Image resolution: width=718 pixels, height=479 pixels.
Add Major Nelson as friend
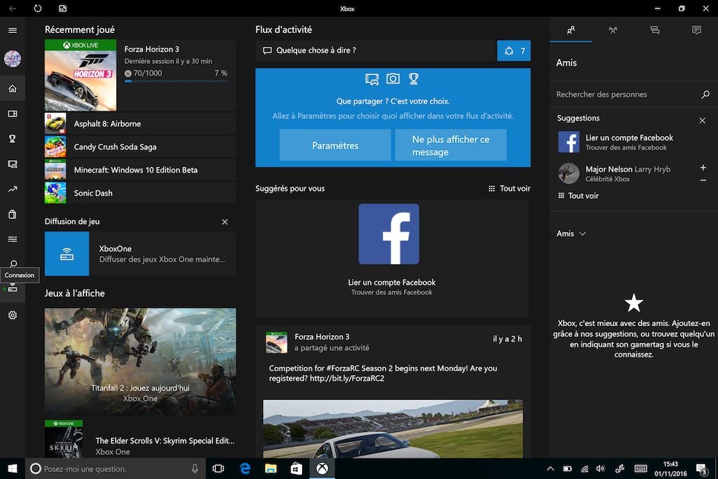coord(703,168)
